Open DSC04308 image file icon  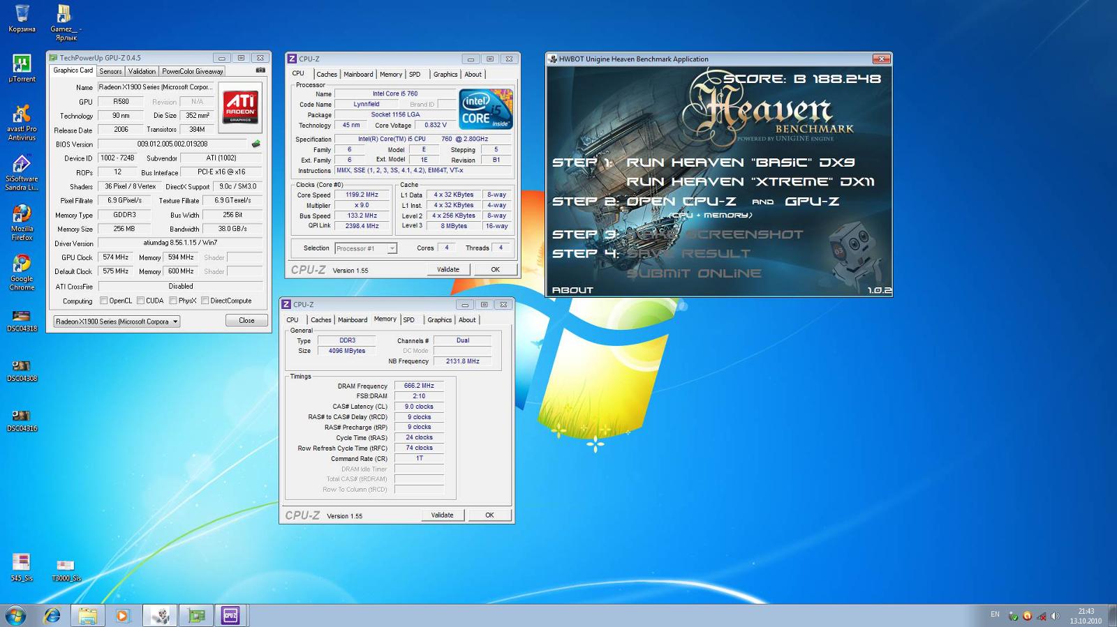[x=22, y=371]
